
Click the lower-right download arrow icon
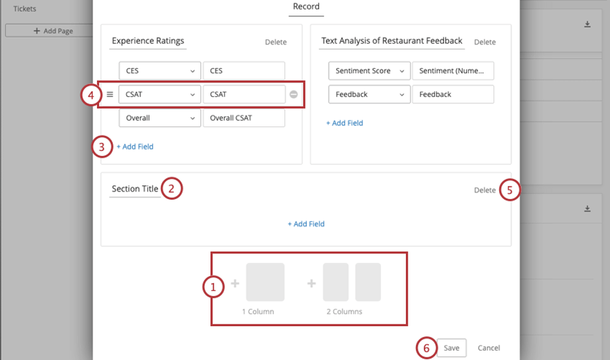click(x=587, y=208)
